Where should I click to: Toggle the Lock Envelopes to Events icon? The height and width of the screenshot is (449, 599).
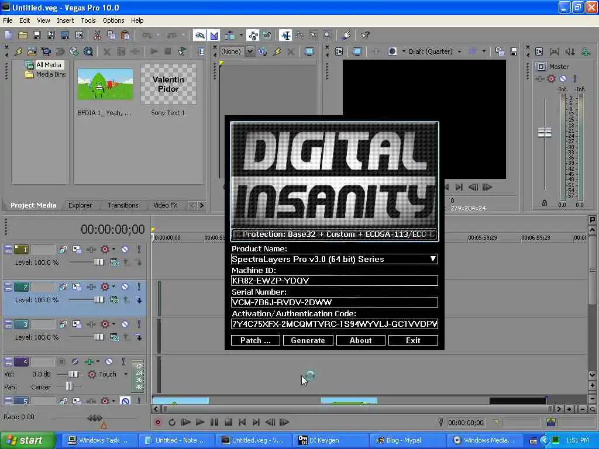pyautogui.click(x=253, y=35)
